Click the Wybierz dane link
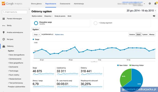 point(59,34)
